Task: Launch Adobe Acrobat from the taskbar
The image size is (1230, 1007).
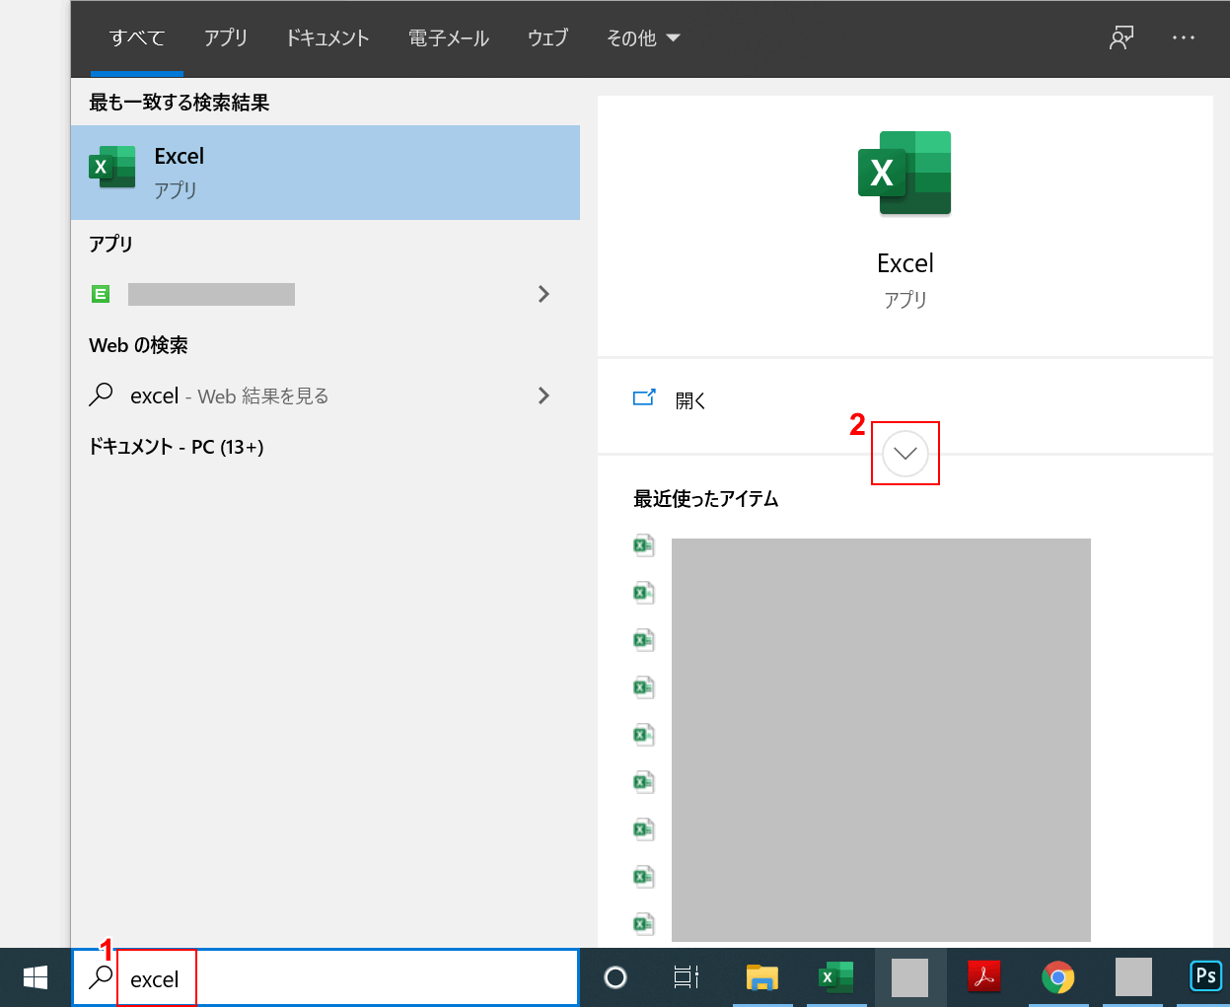Action: tap(983, 977)
